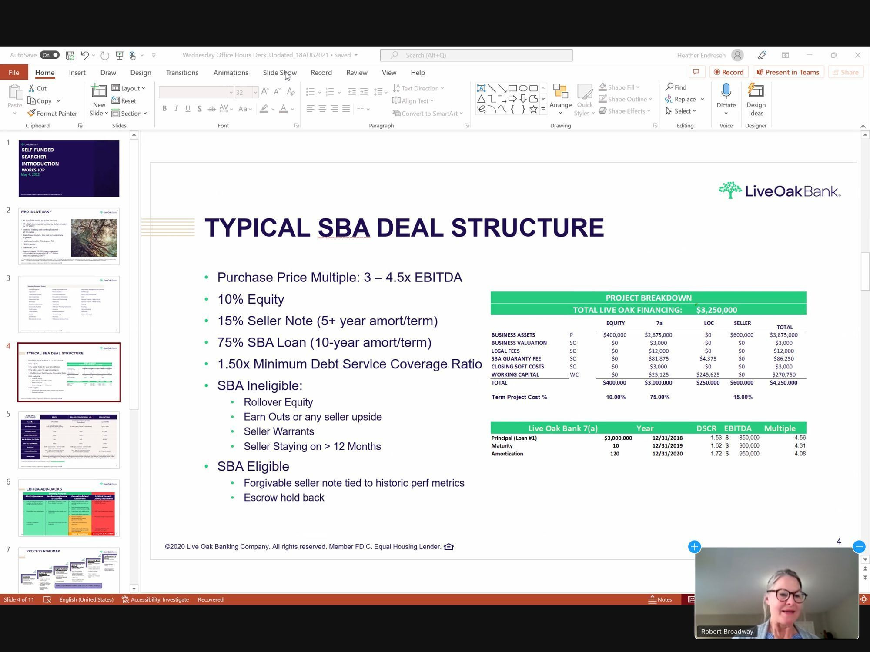Start slideshow from beginning icon

point(119,55)
